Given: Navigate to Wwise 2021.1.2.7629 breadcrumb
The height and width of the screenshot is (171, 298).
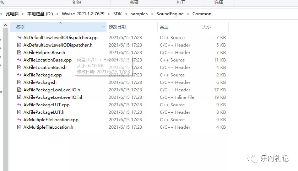Looking at the screenshot, I should 83,14.
